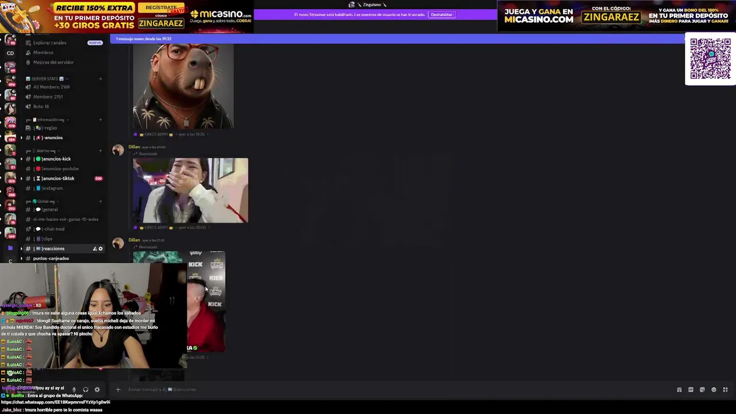Open the apps launcher icon in message bar

[x=725, y=390]
